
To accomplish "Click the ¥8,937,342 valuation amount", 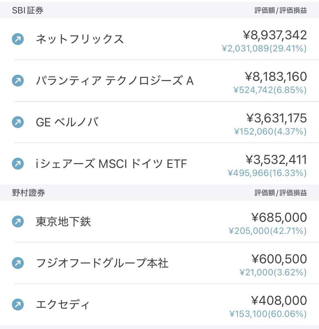I will click(x=275, y=35).
